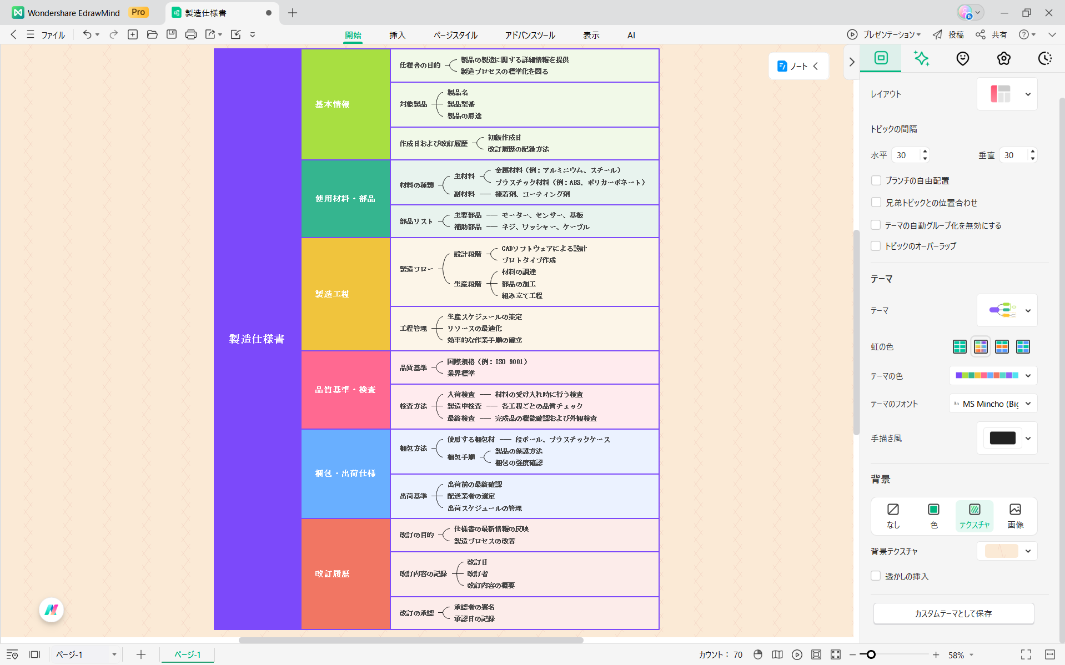Click the zoom slider handle
Image resolution: width=1065 pixels, height=665 pixels.
[x=871, y=654]
